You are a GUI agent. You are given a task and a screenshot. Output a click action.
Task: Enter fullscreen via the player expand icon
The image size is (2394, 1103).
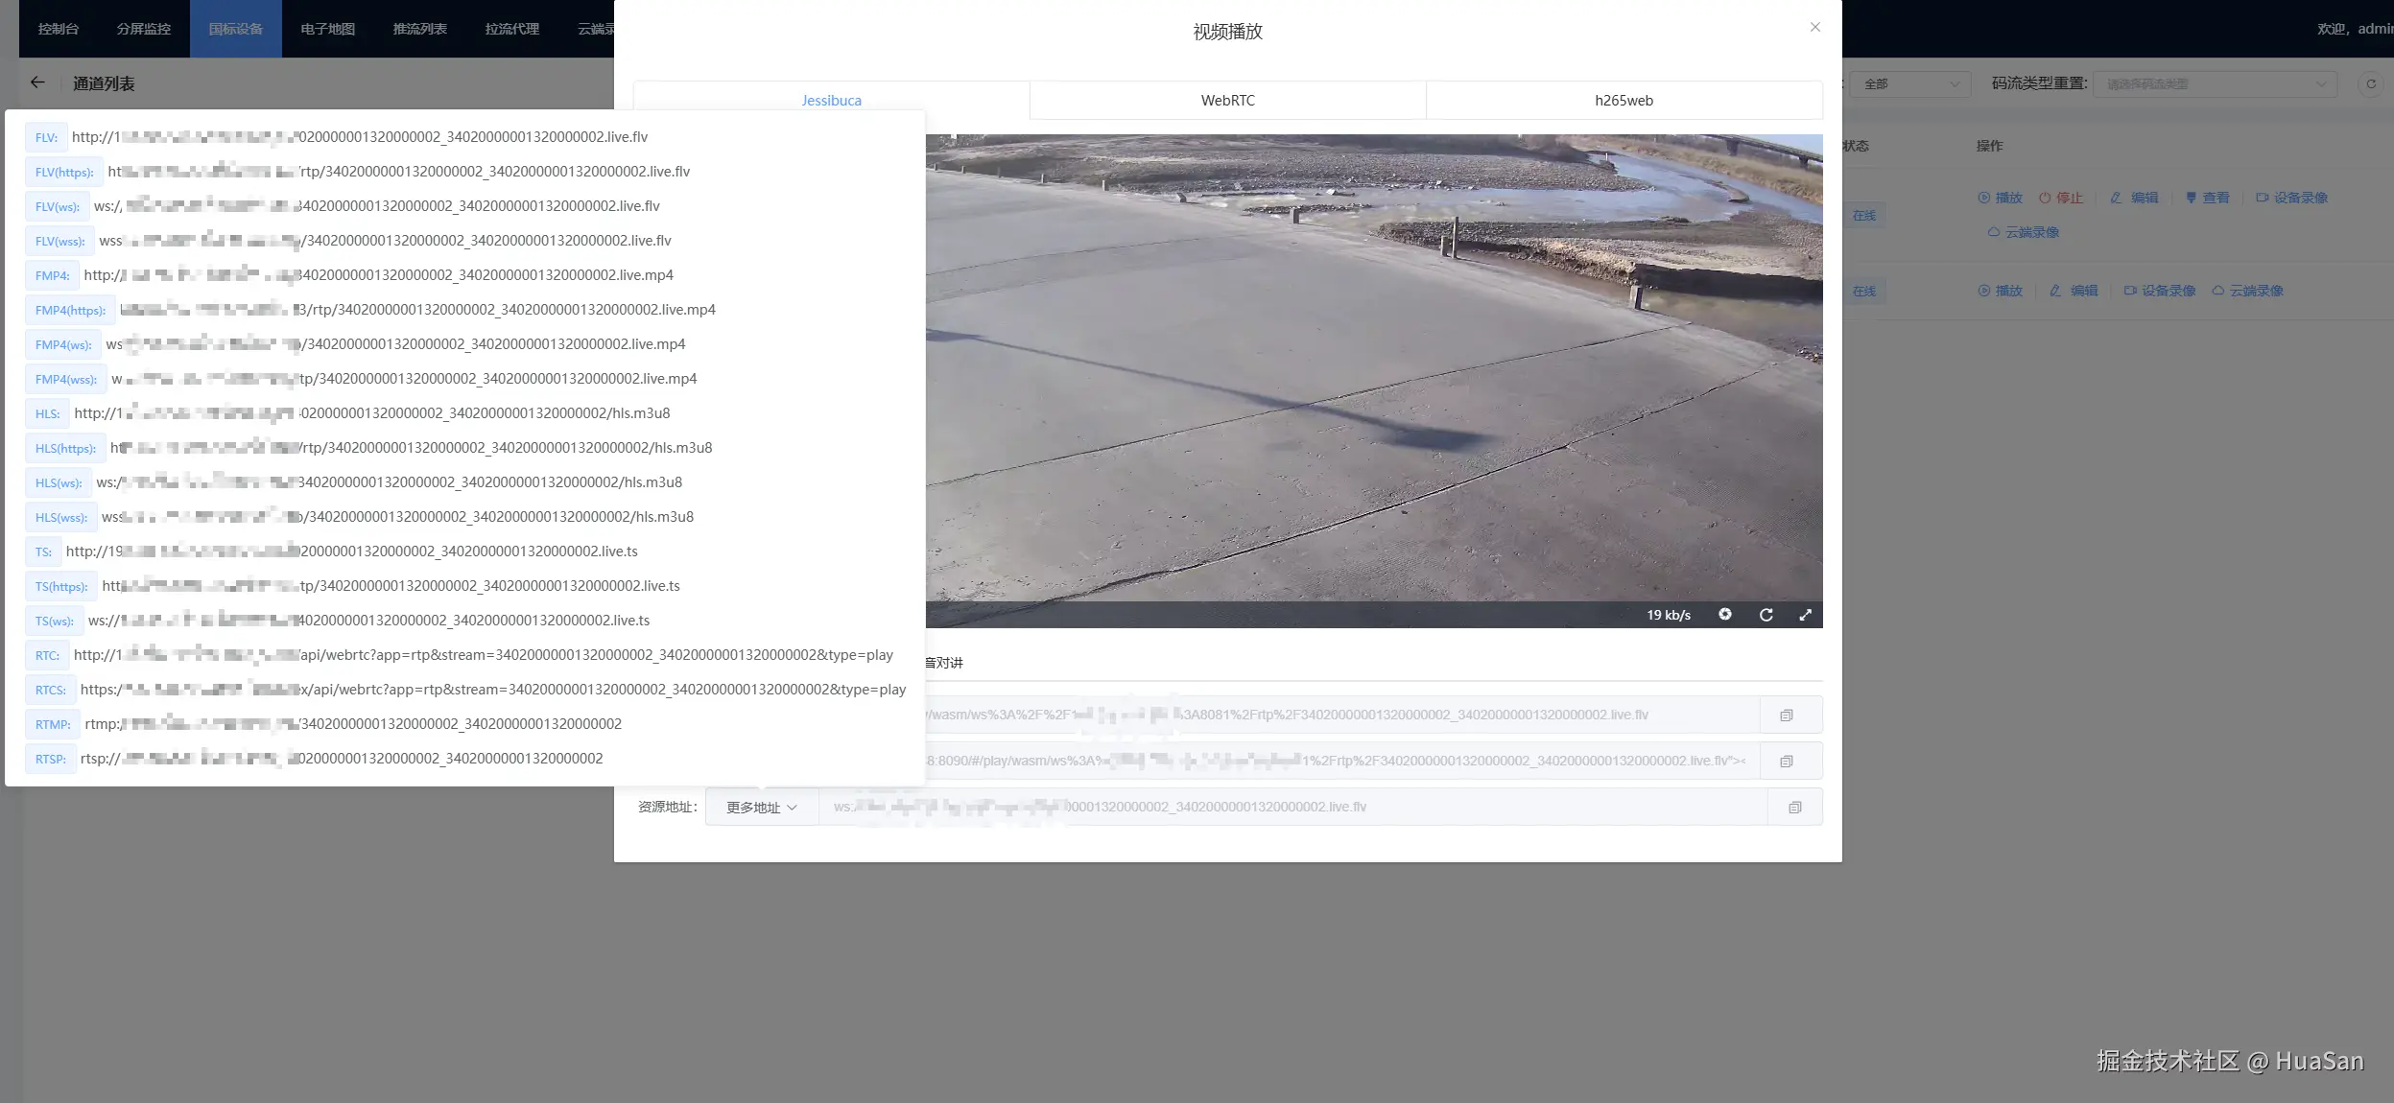1805,615
